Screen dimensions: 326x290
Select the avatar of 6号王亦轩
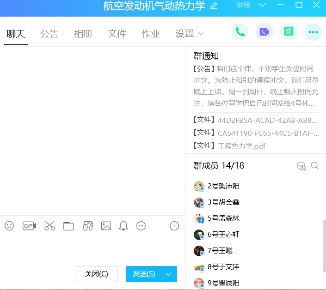(199, 235)
